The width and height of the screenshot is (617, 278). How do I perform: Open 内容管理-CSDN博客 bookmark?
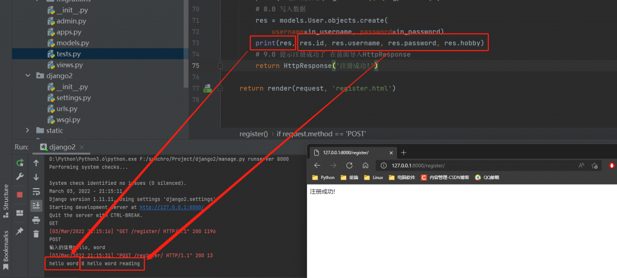pyautogui.click(x=445, y=177)
